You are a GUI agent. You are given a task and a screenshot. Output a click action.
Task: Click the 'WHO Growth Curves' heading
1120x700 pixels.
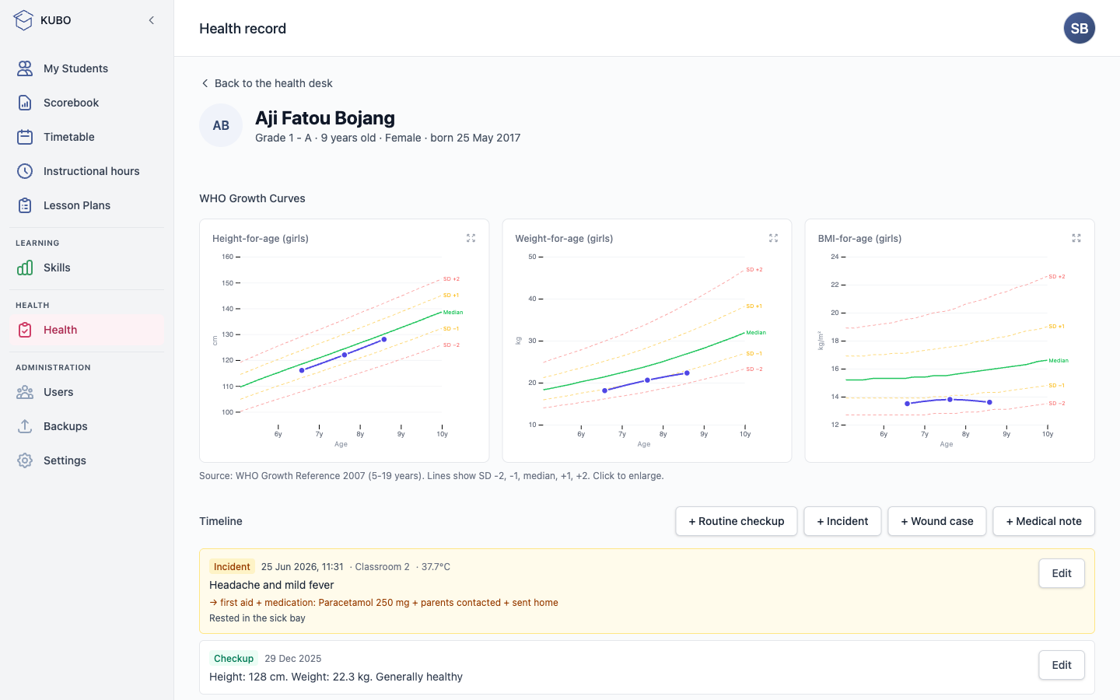pyautogui.click(x=252, y=198)
